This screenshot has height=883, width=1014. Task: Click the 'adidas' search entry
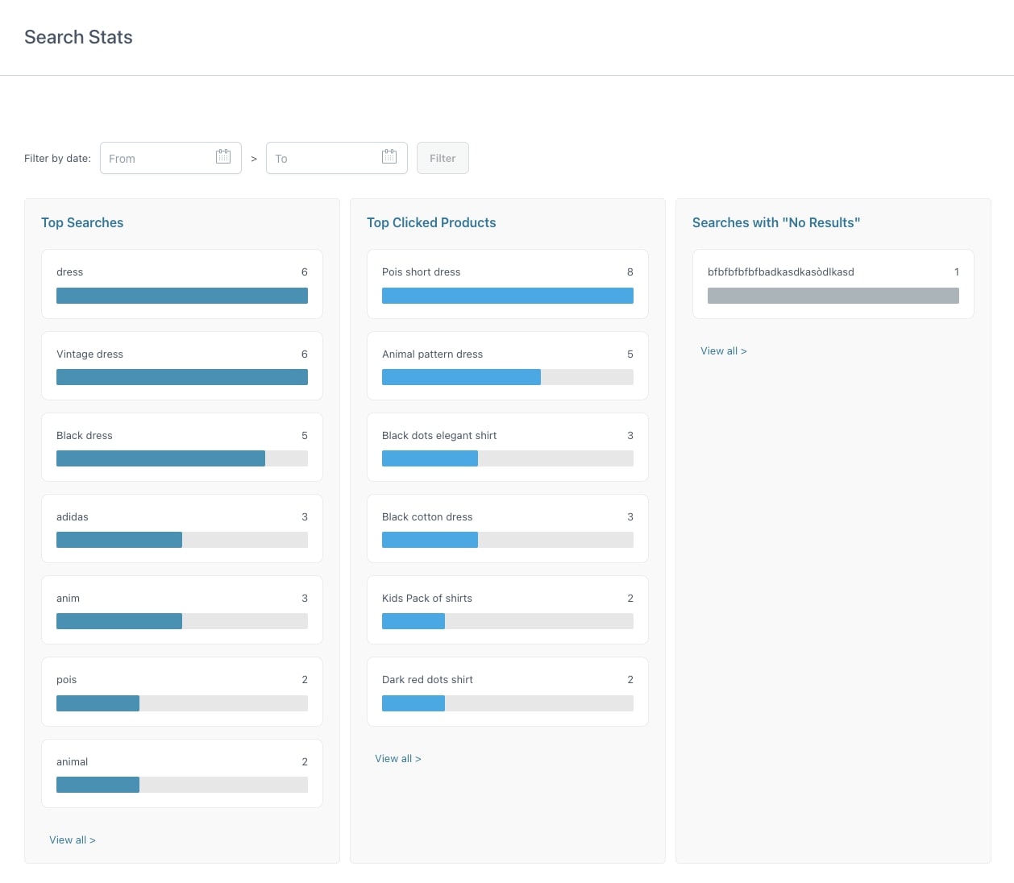click(x=182, y=528)
